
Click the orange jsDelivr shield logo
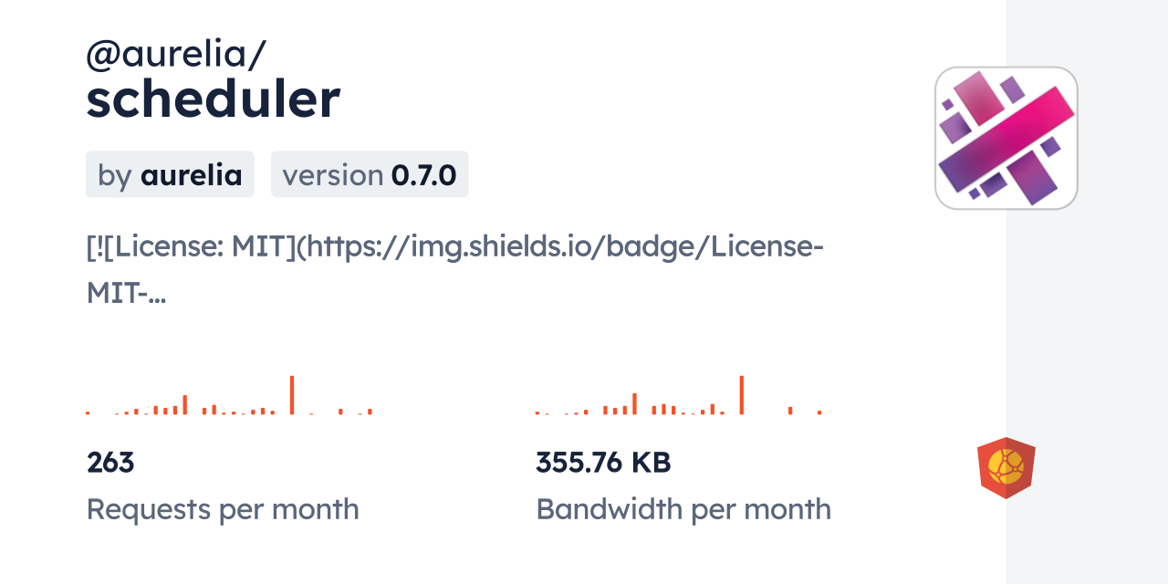point(1006,468)
